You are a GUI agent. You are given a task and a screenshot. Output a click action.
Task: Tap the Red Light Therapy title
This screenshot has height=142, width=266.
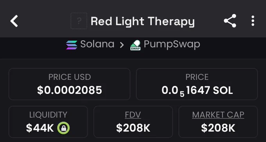pos(143,22)
